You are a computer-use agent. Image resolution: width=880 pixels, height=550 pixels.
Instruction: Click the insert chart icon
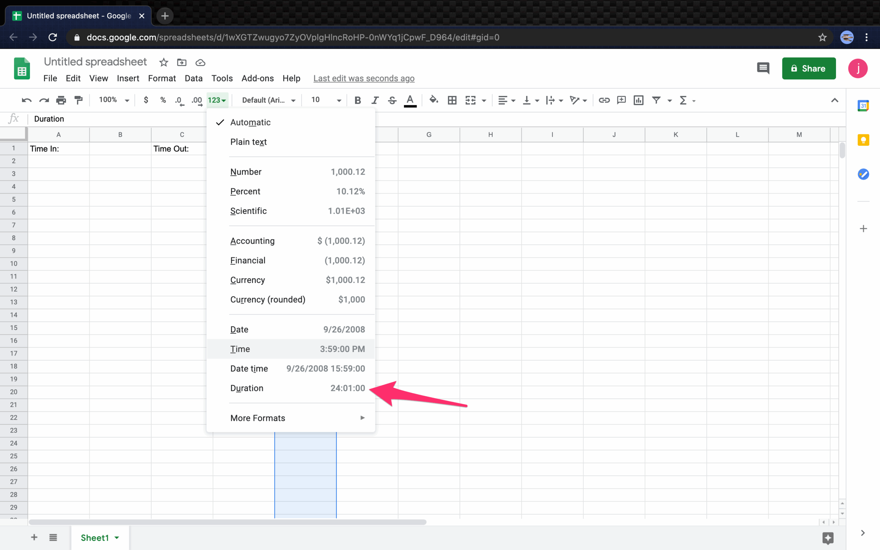(x=639, y=100)
